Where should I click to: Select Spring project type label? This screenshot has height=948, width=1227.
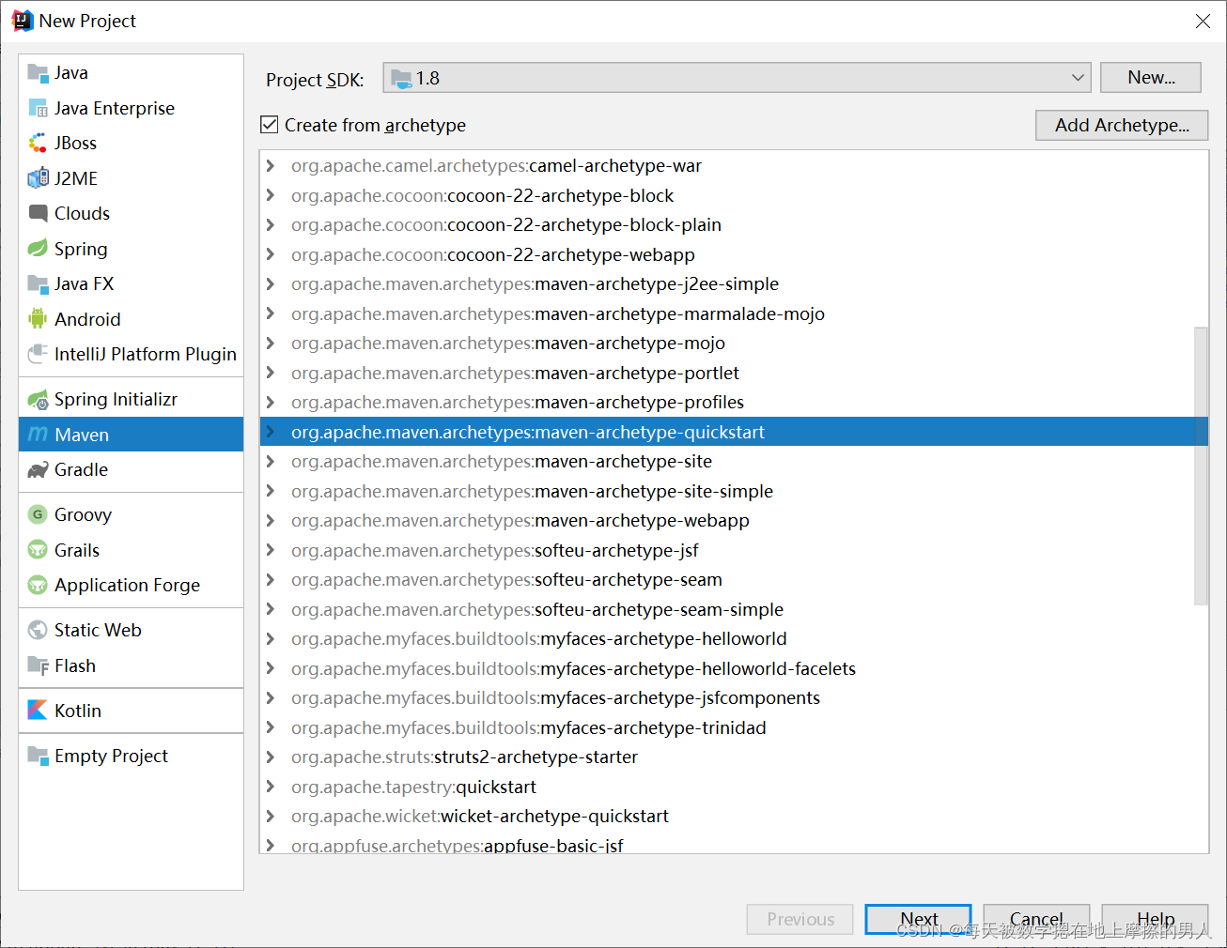point(81,249)
